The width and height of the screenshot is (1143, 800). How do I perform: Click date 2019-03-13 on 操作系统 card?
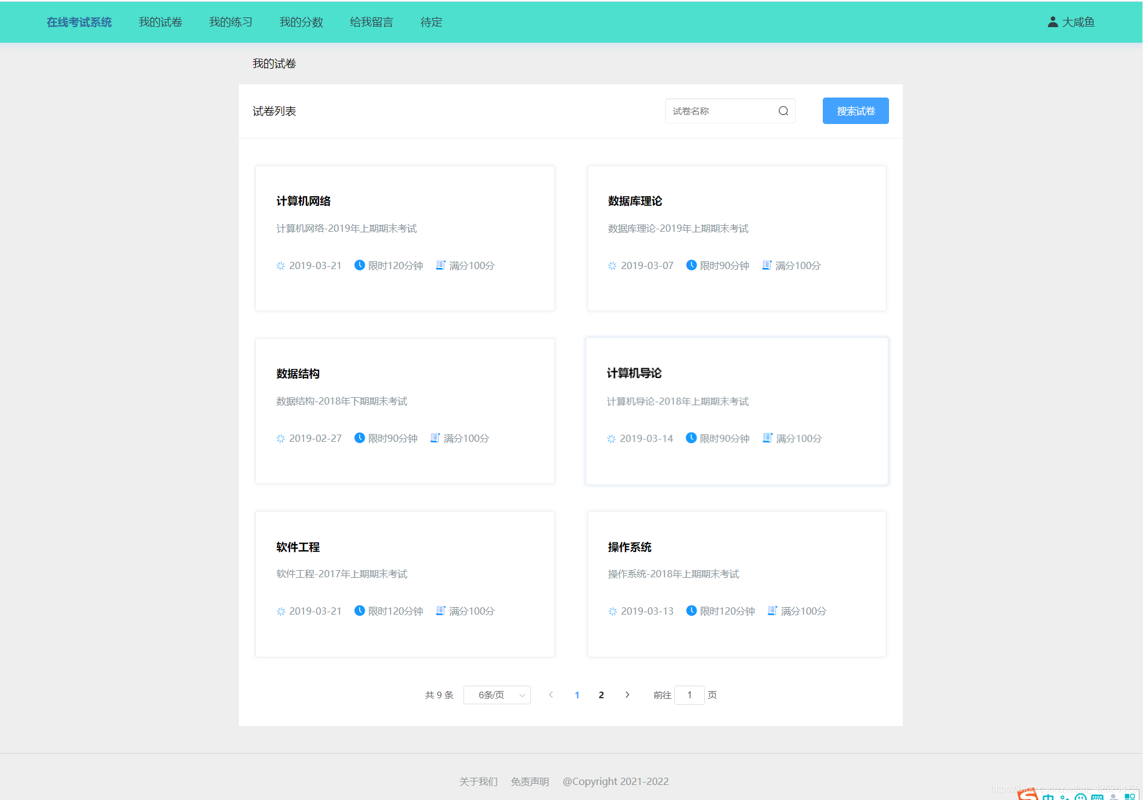tap(648, 611)
